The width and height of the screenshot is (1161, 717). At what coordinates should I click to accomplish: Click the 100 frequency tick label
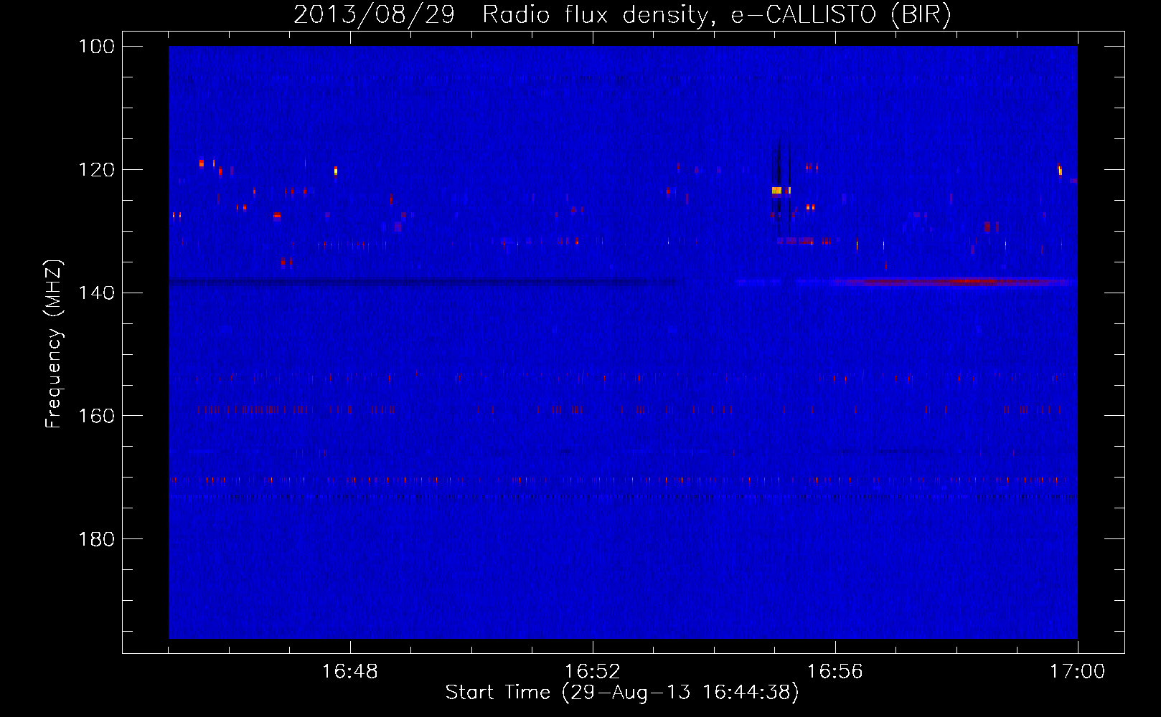(x=97, y=47)
